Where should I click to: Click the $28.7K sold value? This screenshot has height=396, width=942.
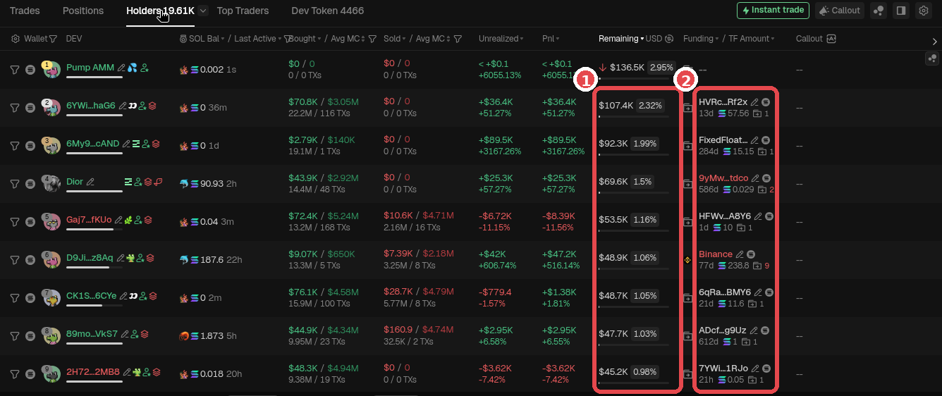click(398, 292)
